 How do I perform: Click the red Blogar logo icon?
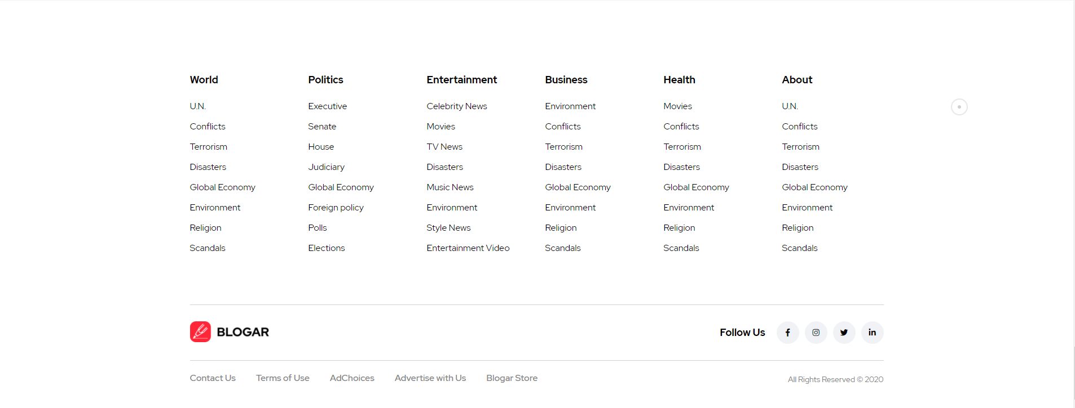pyautogui.click(x=200, y=332)
